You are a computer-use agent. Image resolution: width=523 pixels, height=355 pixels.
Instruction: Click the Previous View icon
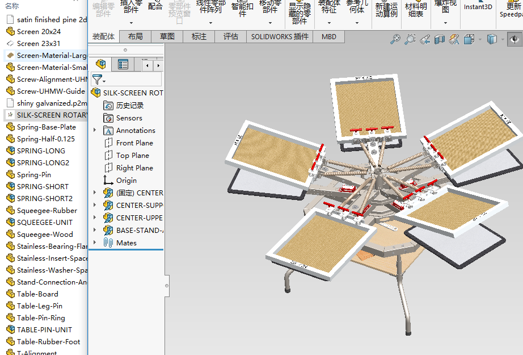[425, 39]
